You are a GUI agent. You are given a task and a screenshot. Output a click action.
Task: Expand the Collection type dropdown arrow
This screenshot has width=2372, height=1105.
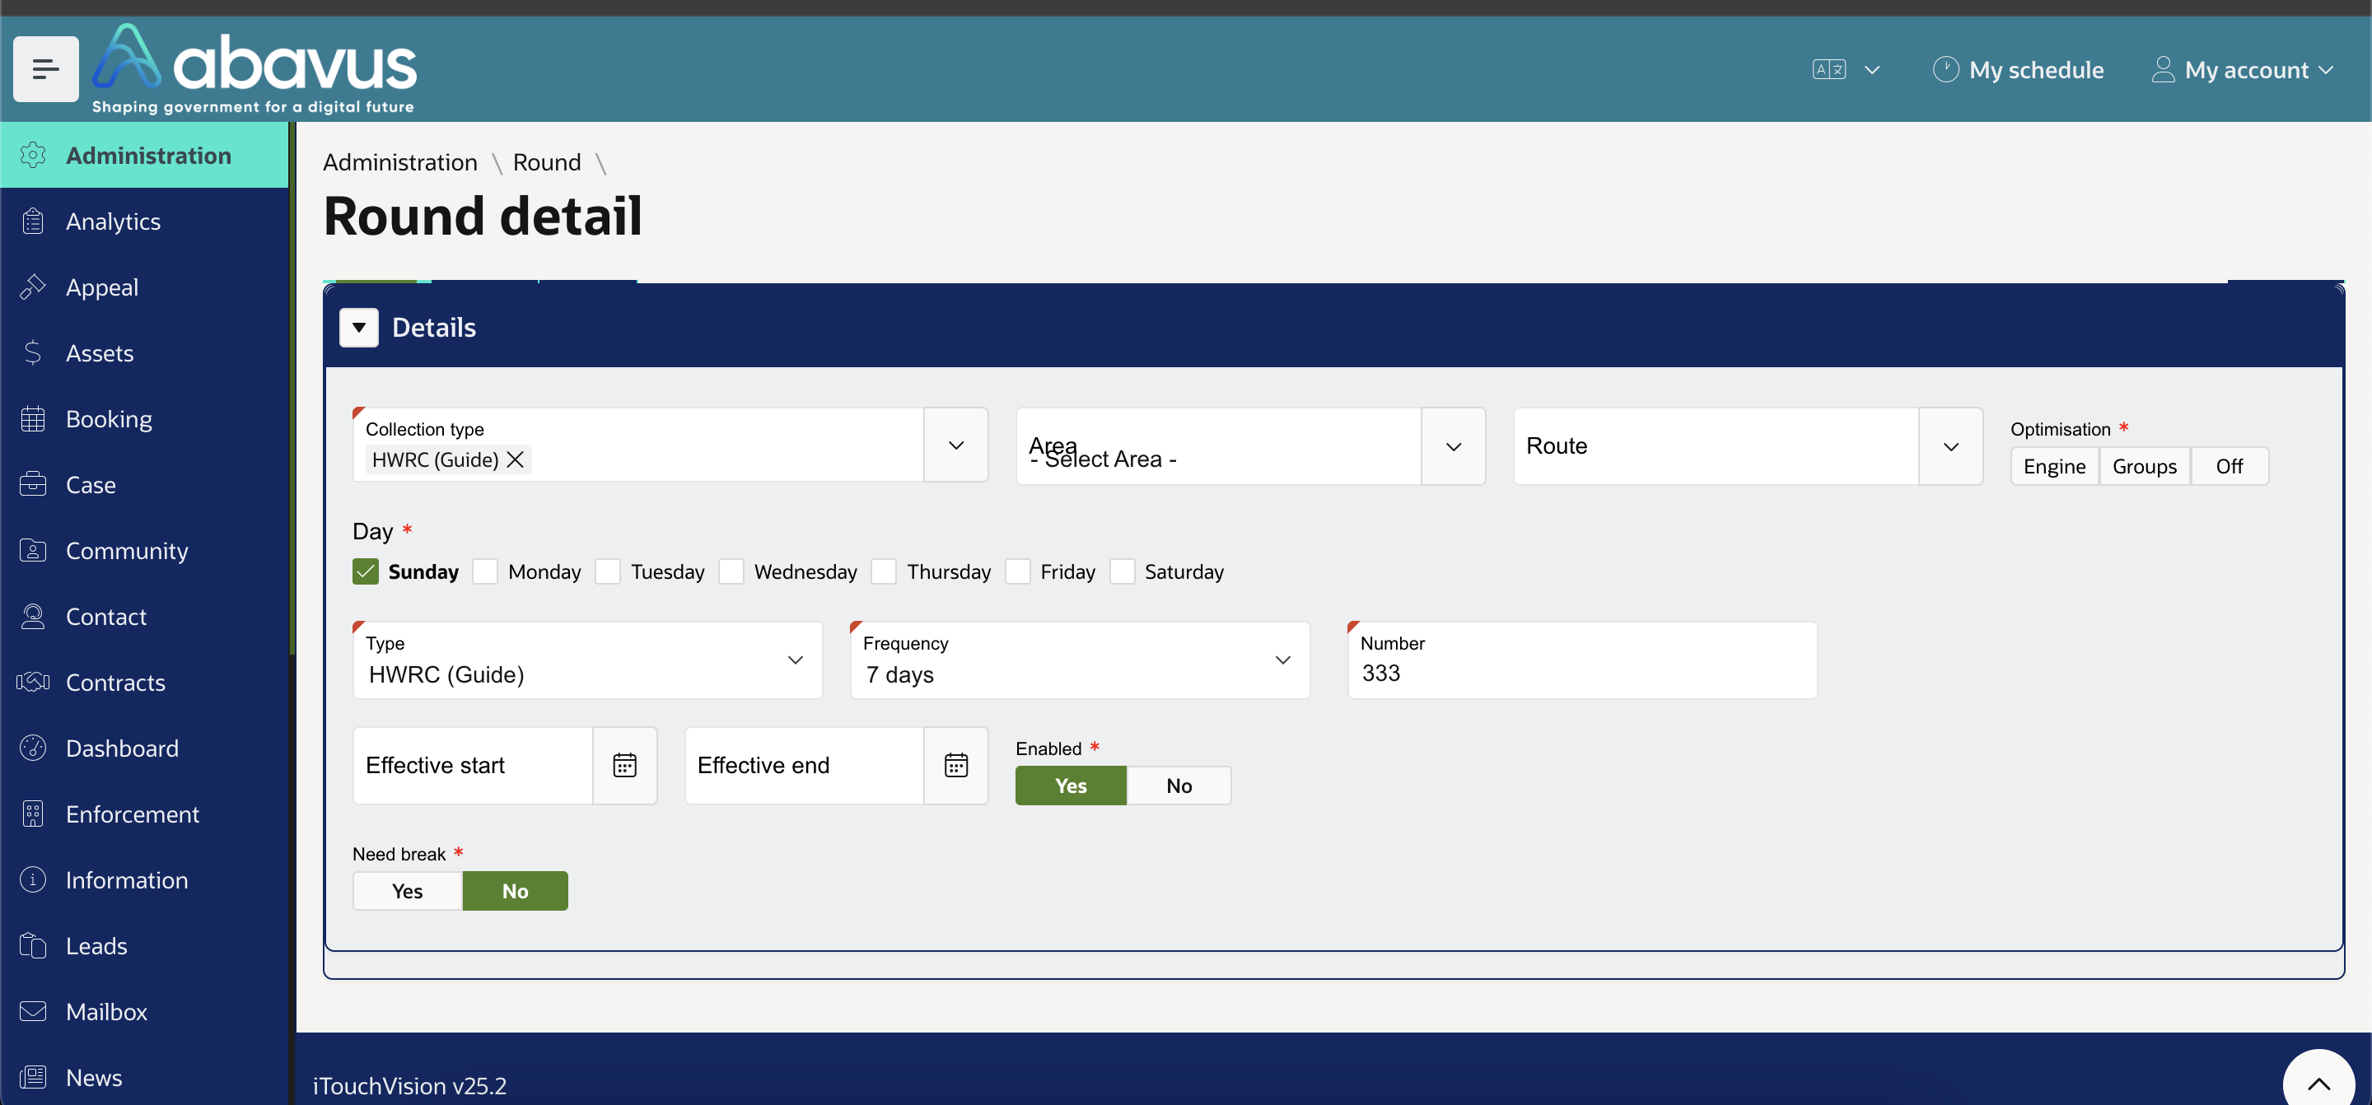click(957, 445)
